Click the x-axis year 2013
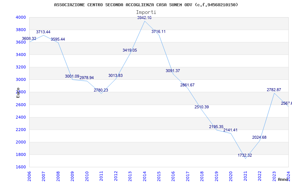Image resolution: width=292 pixels, height=183 pixels. 130,176
